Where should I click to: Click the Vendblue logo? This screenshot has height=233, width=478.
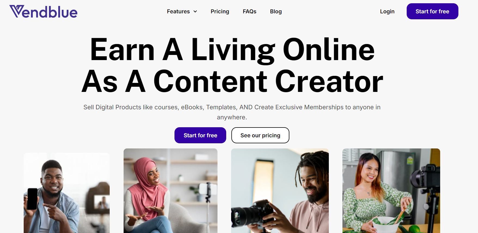tap(43, 12)
